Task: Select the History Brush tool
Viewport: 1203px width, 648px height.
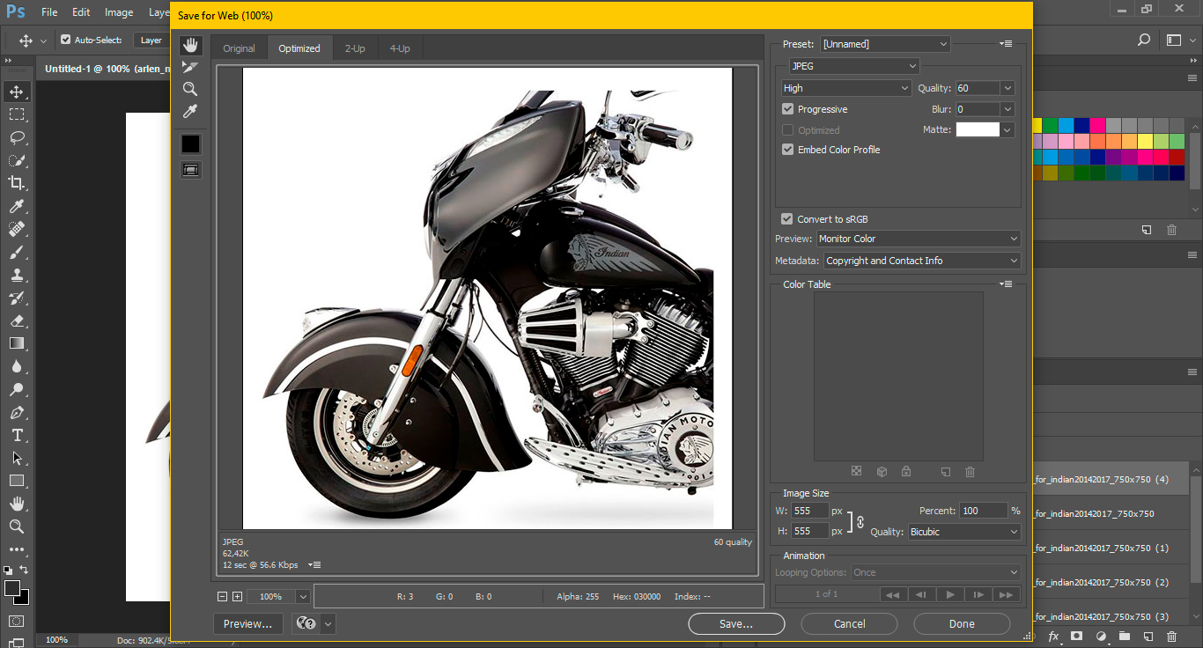Action: pos(17,298)
